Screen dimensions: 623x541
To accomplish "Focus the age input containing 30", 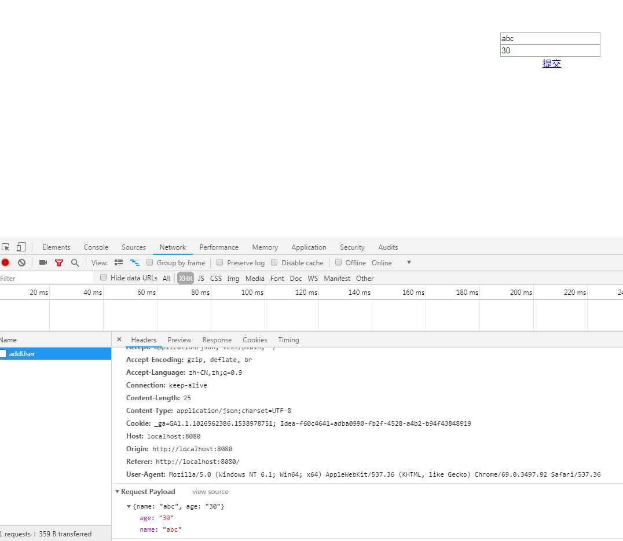I will pos(550,50).
